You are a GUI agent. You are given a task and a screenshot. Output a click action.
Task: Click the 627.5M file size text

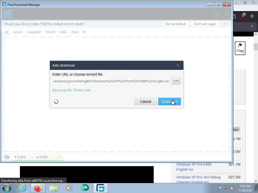click(x=234, y=177)
